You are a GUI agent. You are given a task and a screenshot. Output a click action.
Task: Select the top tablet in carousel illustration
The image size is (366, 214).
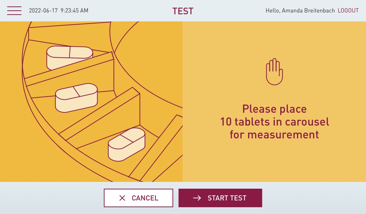coord(69,57)
